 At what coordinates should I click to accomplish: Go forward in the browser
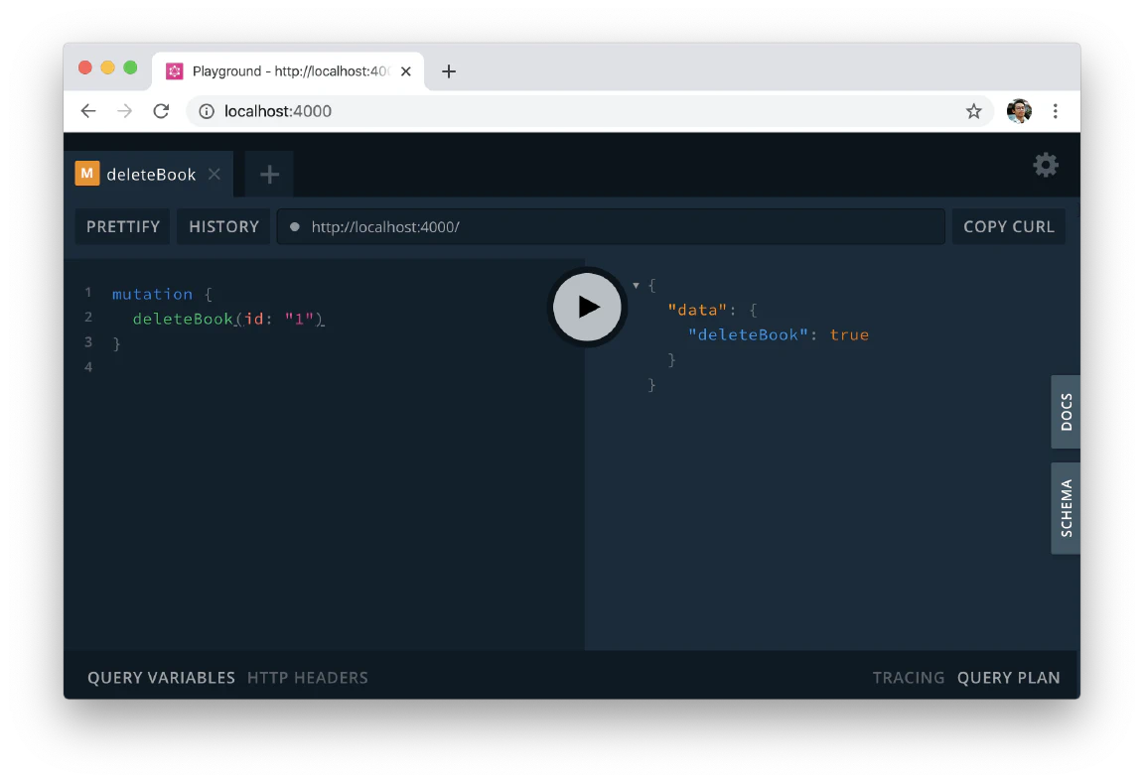coord(125,111)
